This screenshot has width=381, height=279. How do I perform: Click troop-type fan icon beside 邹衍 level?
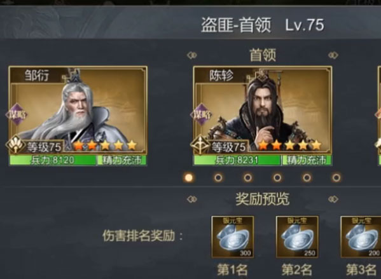(15, 145)
